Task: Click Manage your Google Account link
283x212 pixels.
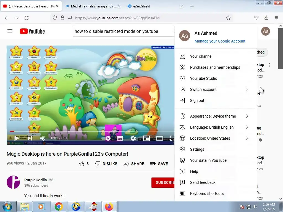Action: (220, 41)
